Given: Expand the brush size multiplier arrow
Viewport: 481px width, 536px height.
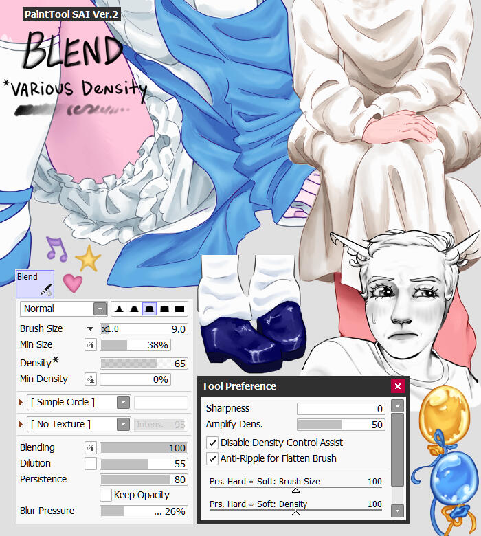Looking at the screenshot, I should pos(90,329).
